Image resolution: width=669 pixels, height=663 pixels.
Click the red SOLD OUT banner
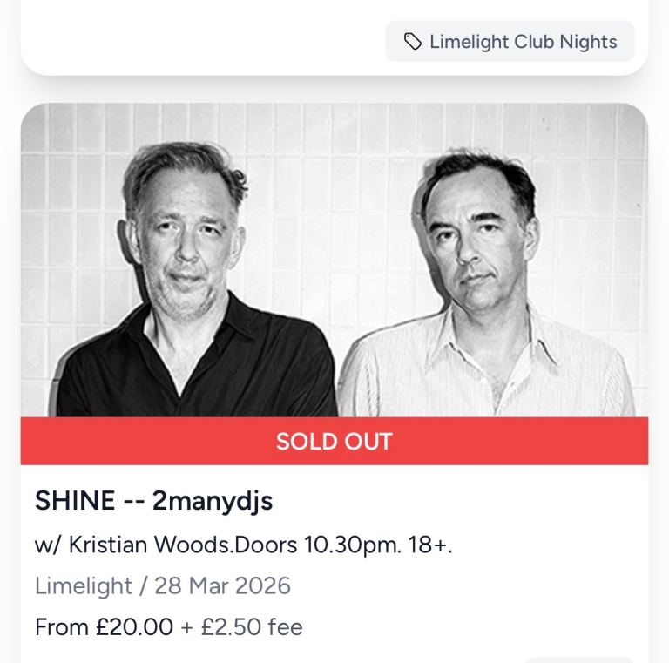coord(334,441)
